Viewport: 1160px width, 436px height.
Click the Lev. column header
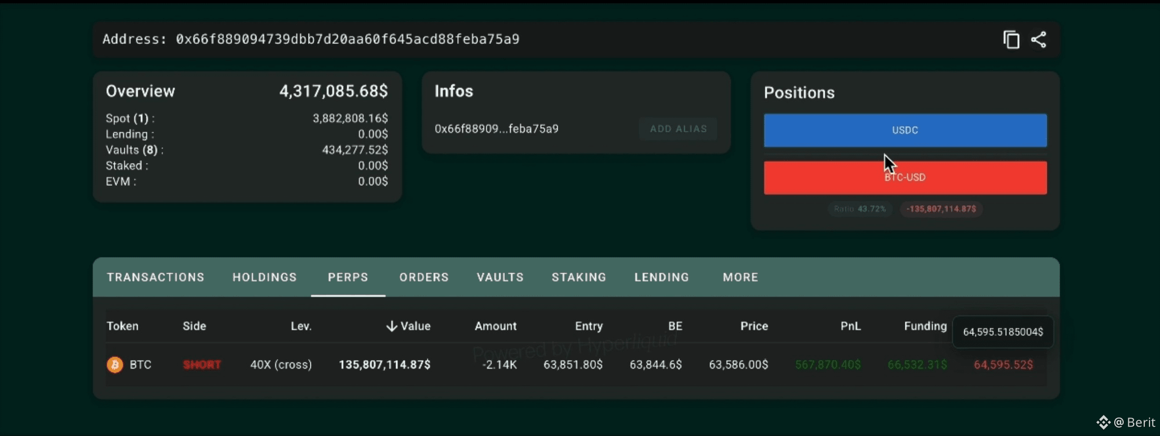[x=301, y=326]
